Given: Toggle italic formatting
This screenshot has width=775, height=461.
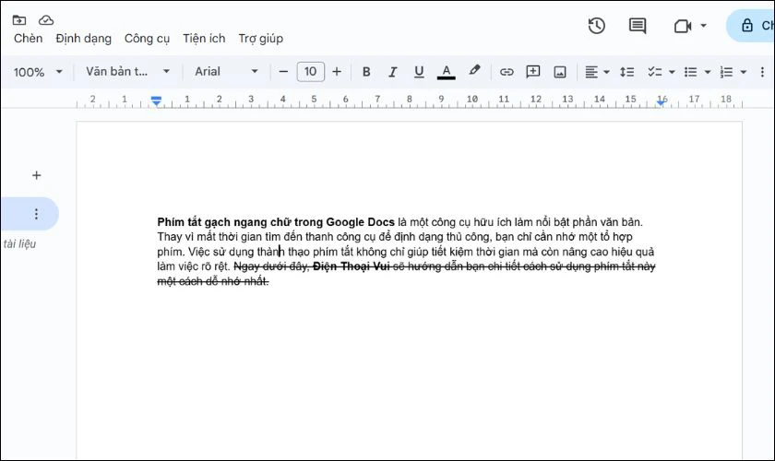Looking at the screenshot, I should 392,72.
